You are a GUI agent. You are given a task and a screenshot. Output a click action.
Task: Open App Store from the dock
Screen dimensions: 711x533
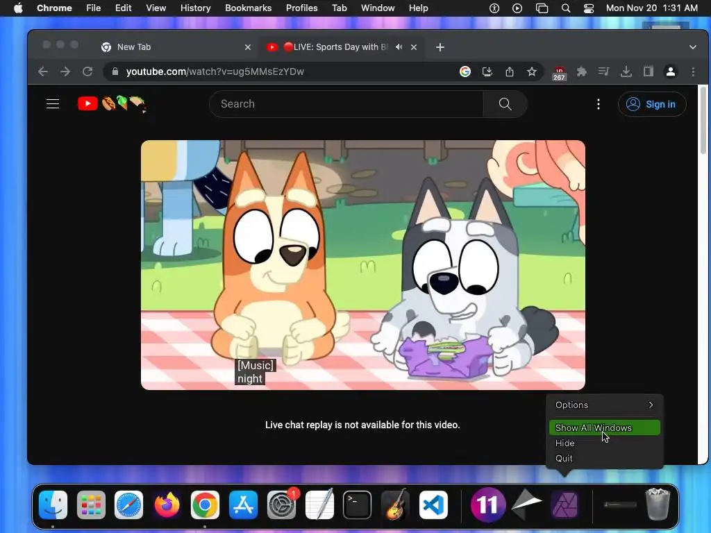pos(244,505)
